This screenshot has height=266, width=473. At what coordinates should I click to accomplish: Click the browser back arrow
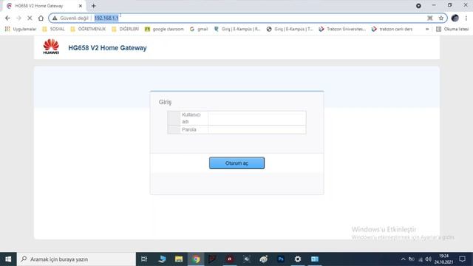(7, 18)
